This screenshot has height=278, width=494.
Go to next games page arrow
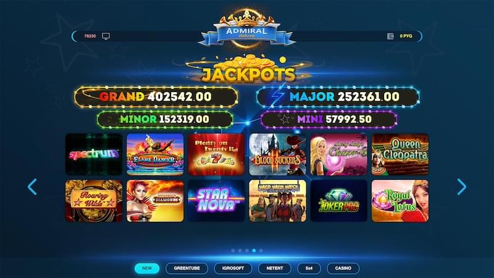(x=461, y=187)
